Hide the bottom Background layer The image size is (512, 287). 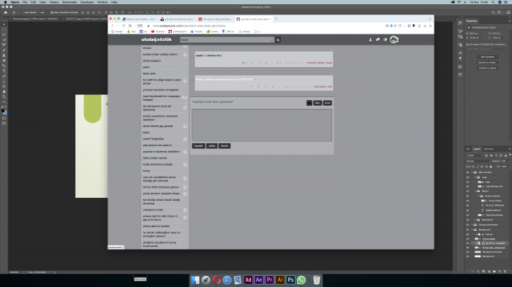(467, 256)
